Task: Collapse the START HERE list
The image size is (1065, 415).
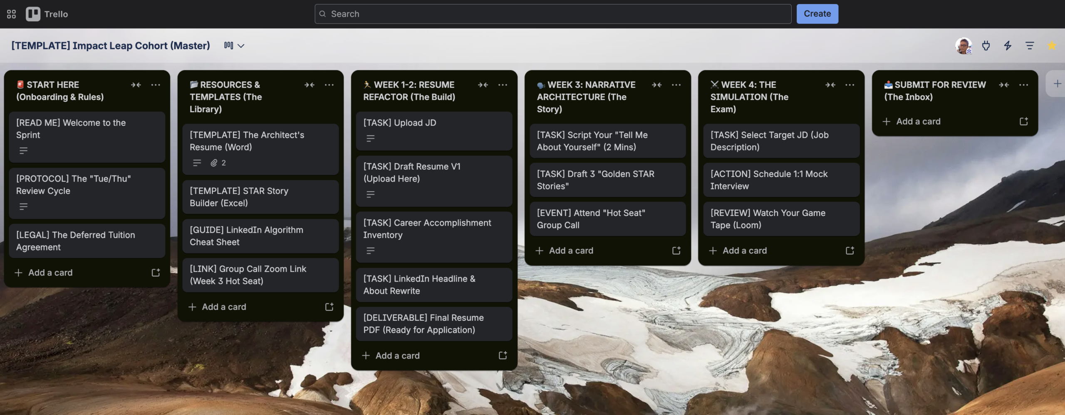Action: (136, 85)
